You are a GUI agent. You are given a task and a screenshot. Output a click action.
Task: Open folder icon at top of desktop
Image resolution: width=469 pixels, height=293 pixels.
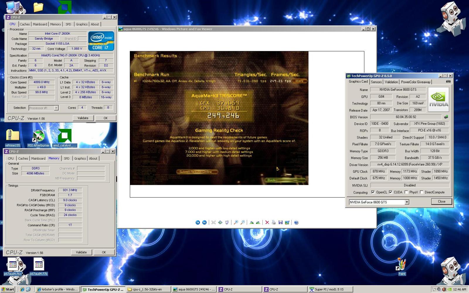click(x=38, y=7)
